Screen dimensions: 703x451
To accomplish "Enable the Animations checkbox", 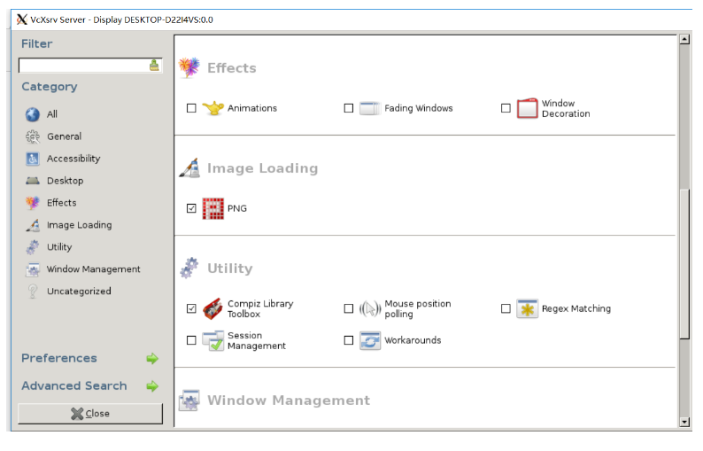I will click(191, 108).
